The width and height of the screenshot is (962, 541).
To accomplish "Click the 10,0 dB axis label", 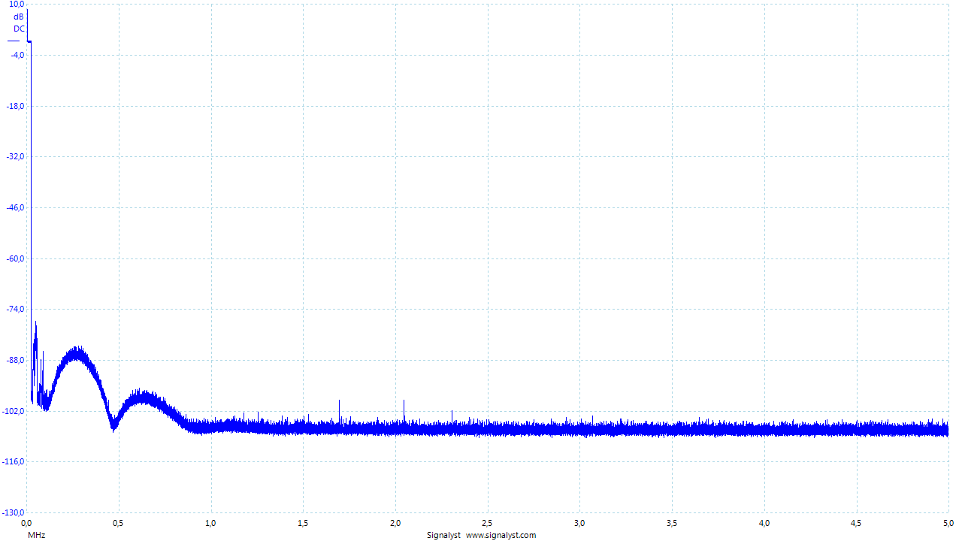I will pyautogui.click(x=17, y=5).
